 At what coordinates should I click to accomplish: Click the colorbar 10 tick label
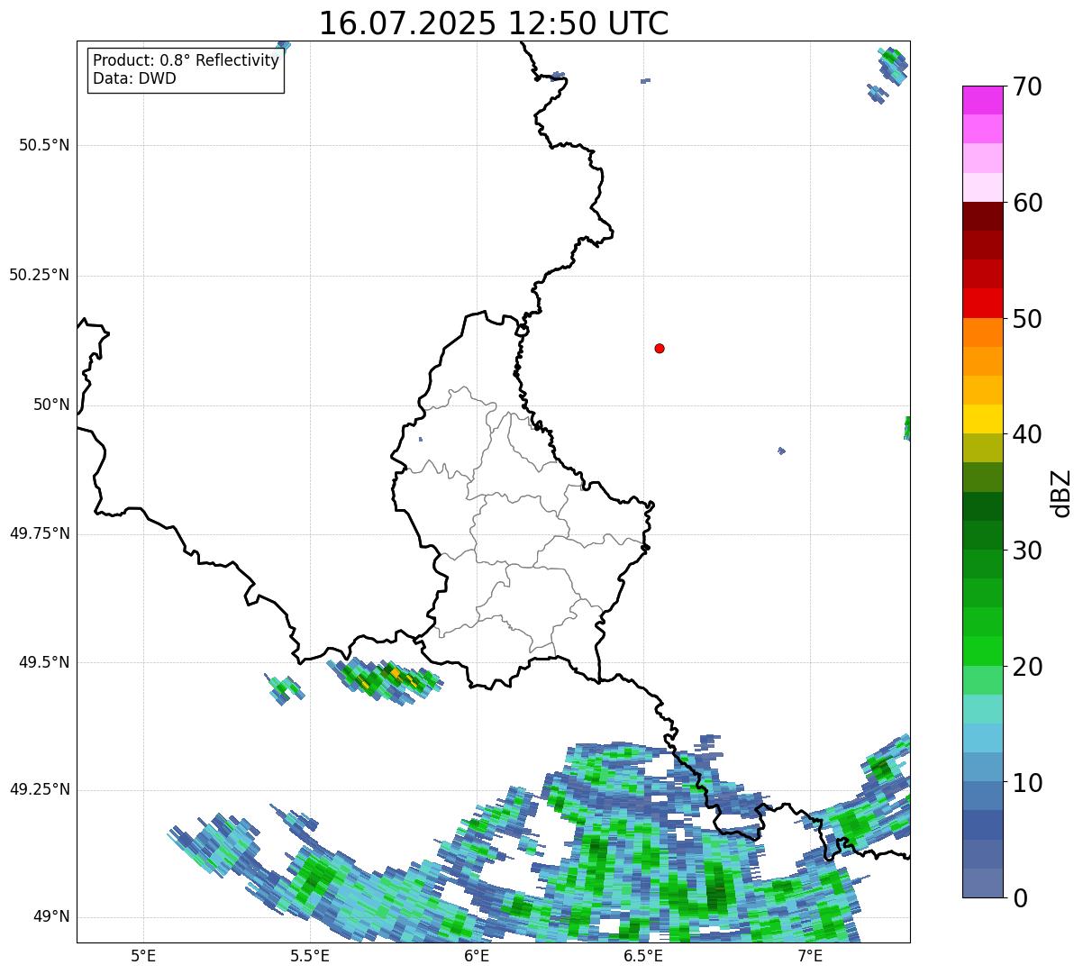pyautogui.click(x=1026, y=782)
